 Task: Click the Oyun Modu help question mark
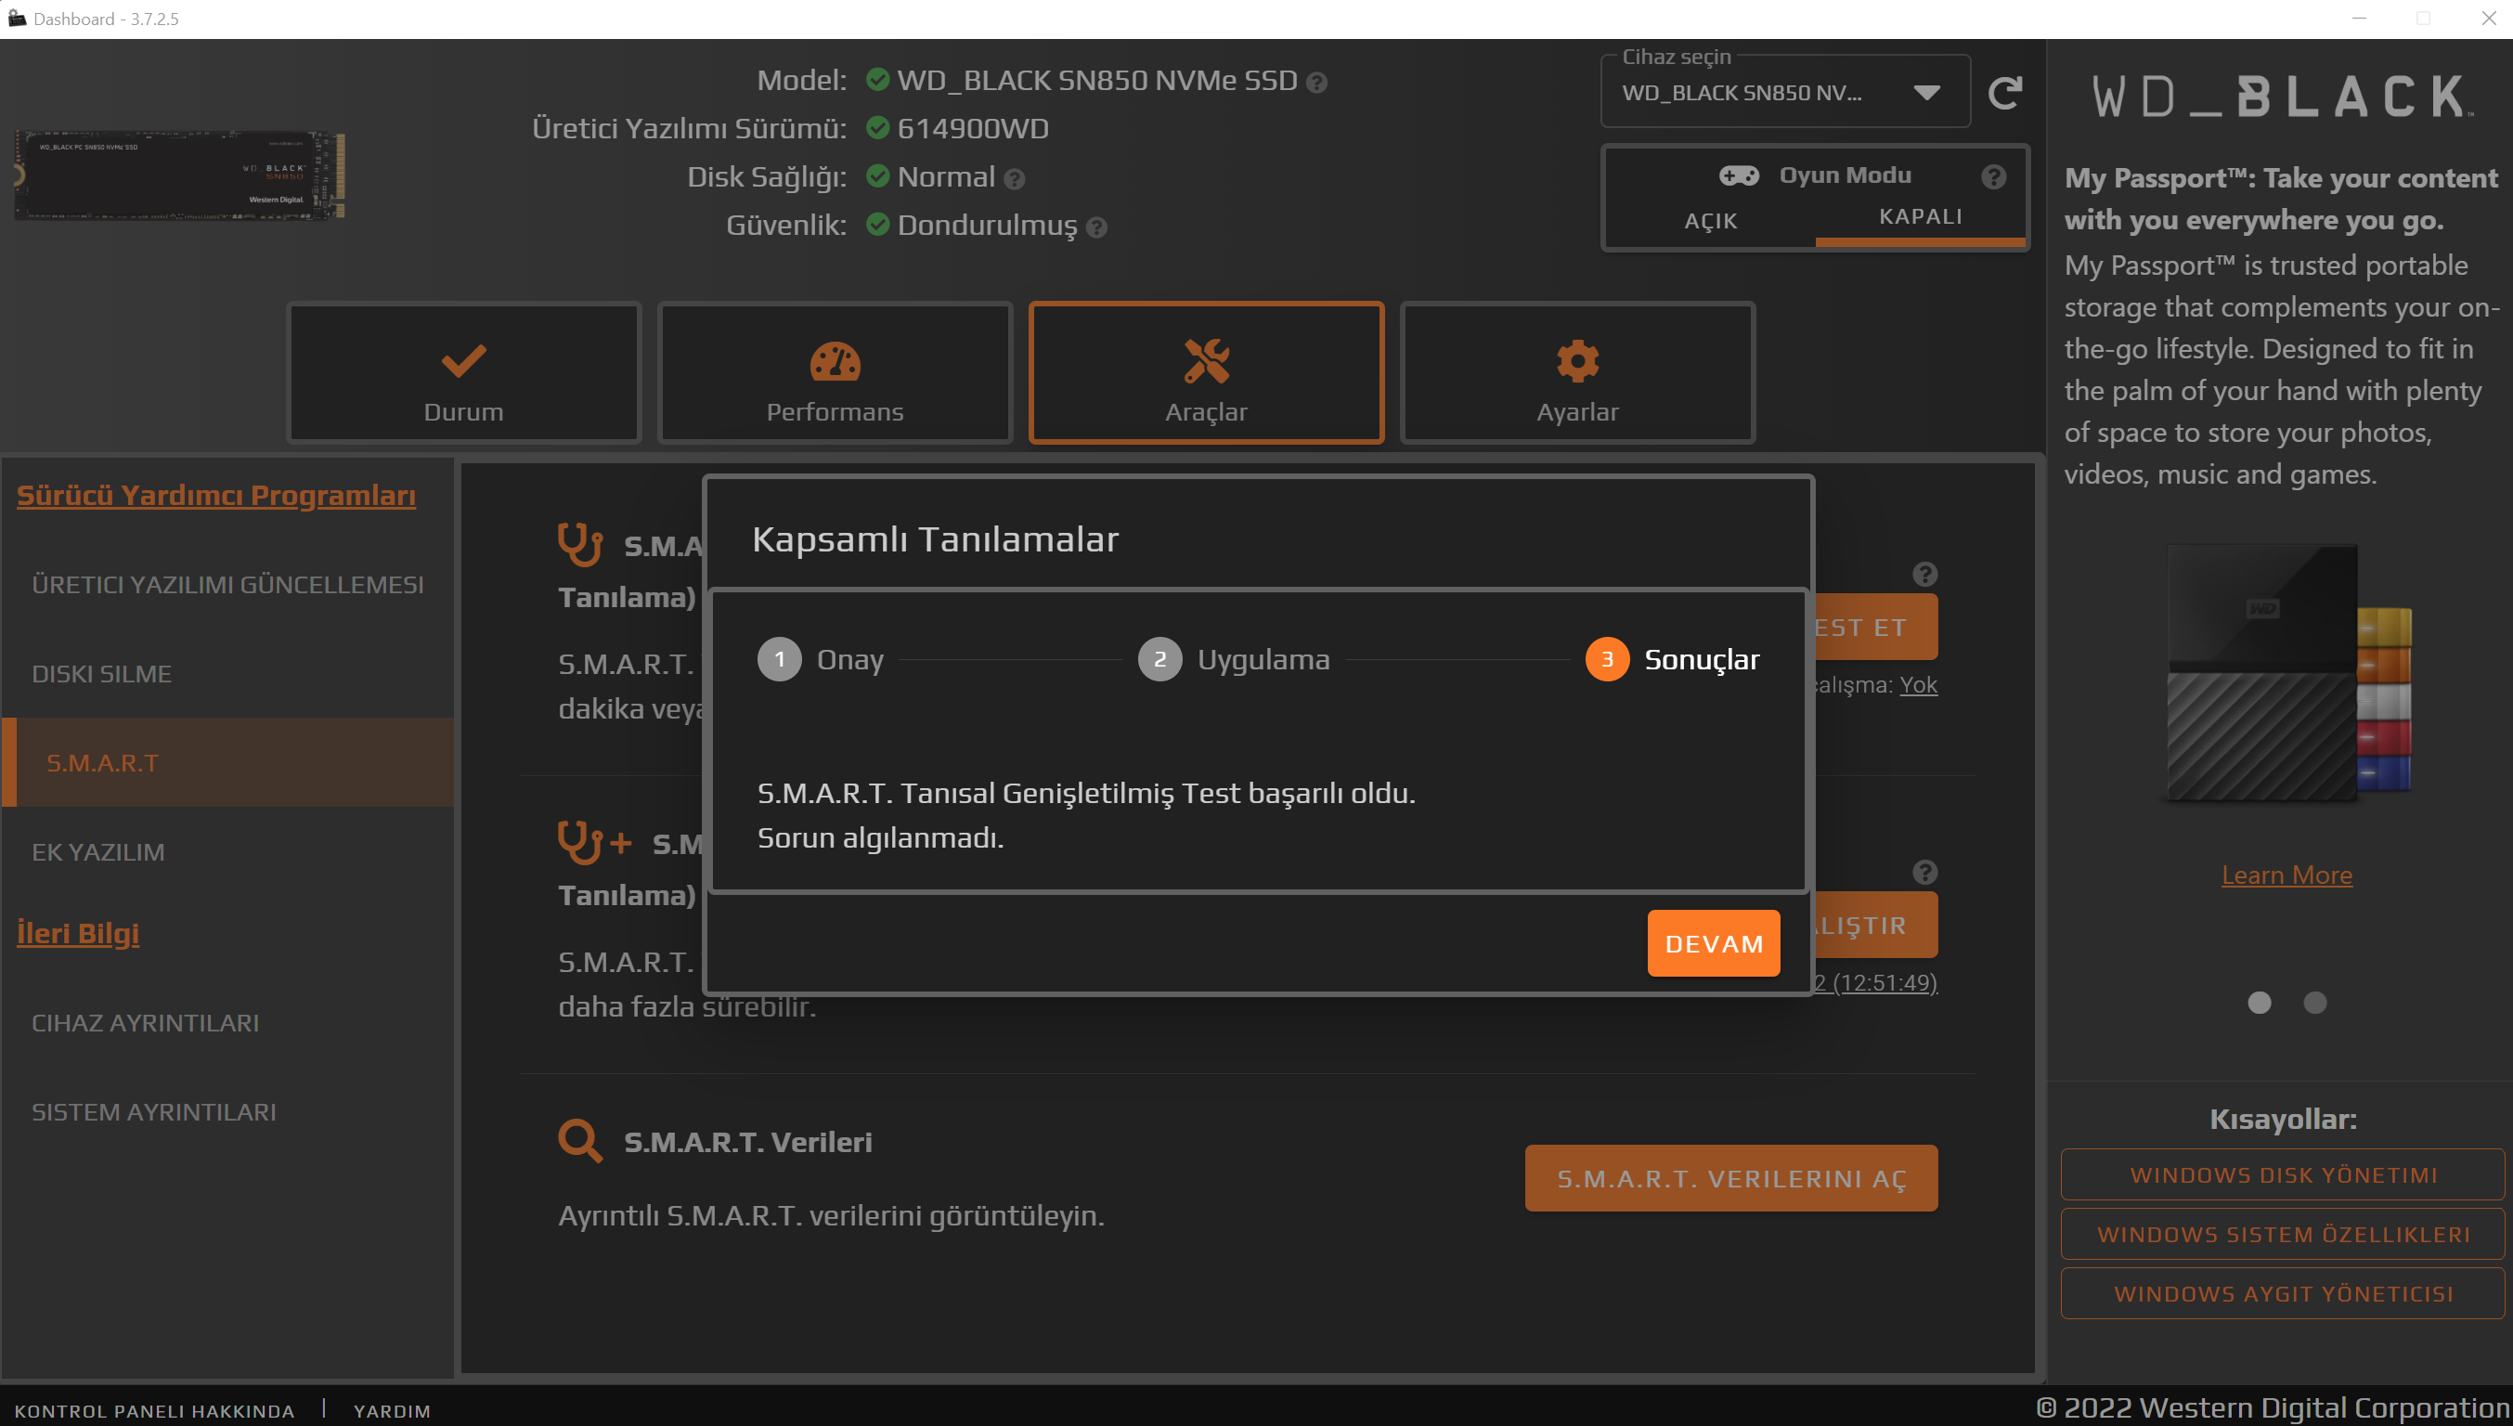point(1993,176)
